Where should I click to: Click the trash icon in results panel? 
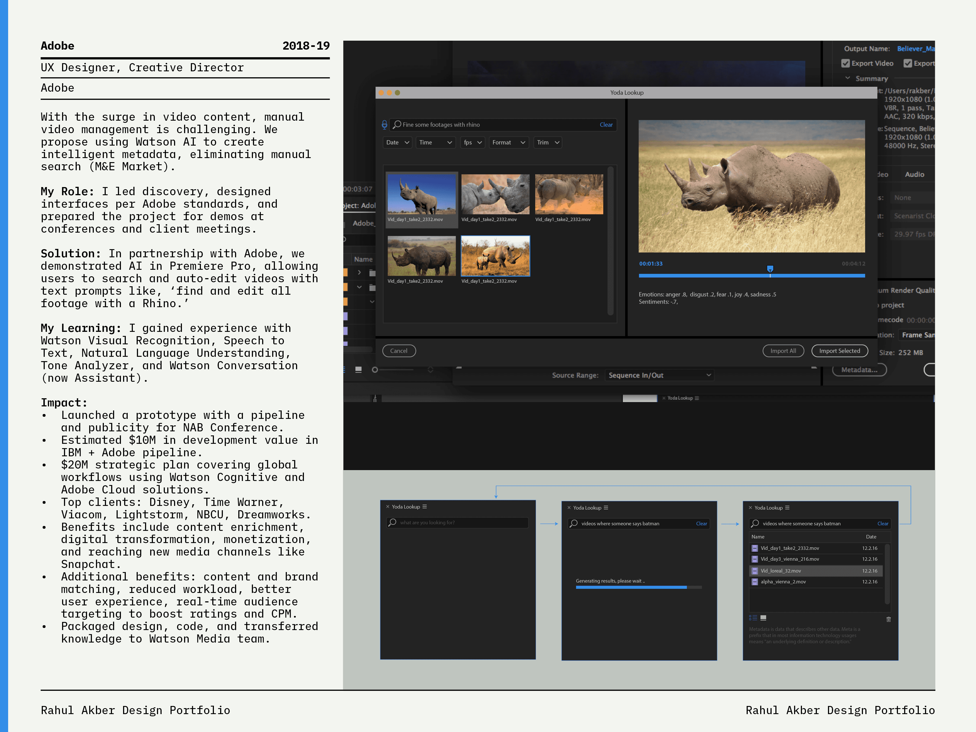(x=889, y=619)
